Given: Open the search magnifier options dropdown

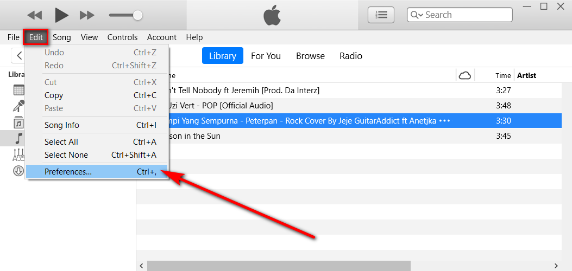Looking at the screenshot, I should pyautogui.click(x=417, y=15).
